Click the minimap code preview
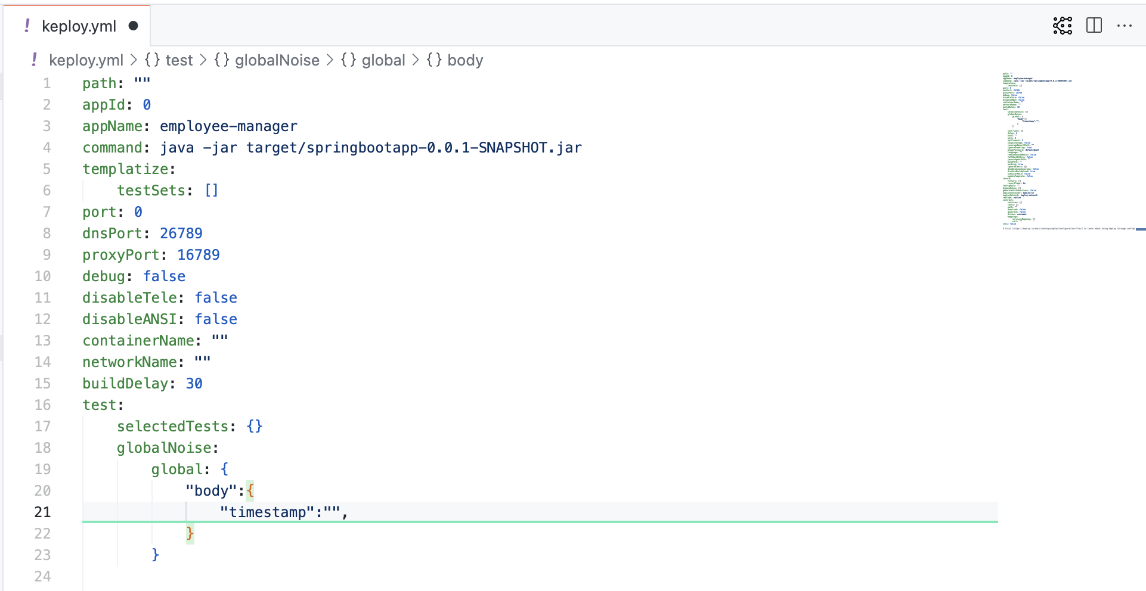Screen dimensions: 1146x591 1043,149
